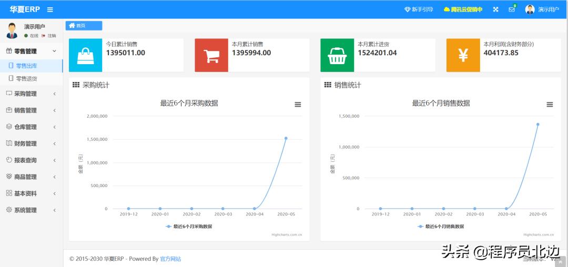Click the green basket icon tile

point(337,55)
